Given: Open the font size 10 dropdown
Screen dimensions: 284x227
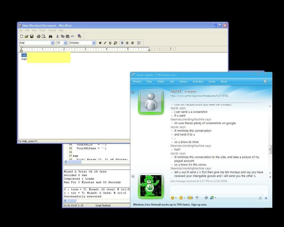Looking at the screenshot, I should click(65, 43).
